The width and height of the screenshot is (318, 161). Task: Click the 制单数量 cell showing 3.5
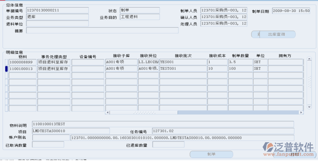click(x=240, y=62)
